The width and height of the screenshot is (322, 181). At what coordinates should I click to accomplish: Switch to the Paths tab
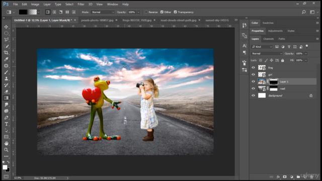(282, 39)
